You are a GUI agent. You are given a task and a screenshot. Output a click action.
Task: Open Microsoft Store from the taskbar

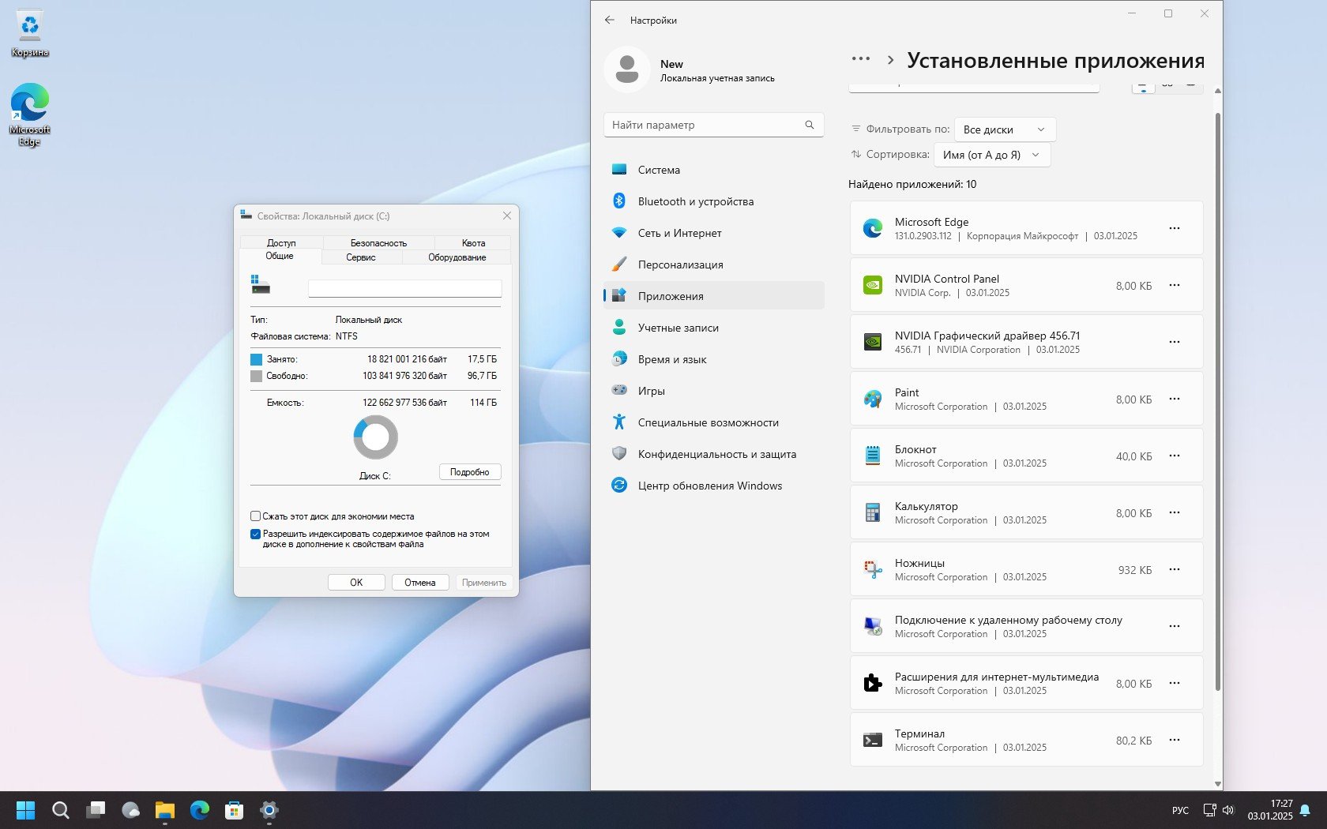(x=234, y=810)
